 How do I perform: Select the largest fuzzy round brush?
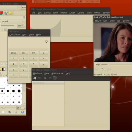click(x=19, y=102)
